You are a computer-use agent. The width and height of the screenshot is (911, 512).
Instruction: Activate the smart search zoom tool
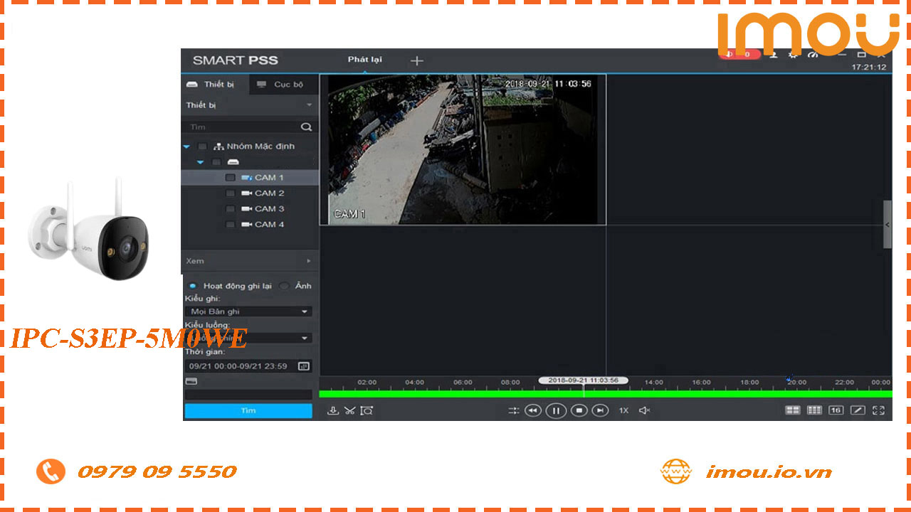(x=367, y=410)
